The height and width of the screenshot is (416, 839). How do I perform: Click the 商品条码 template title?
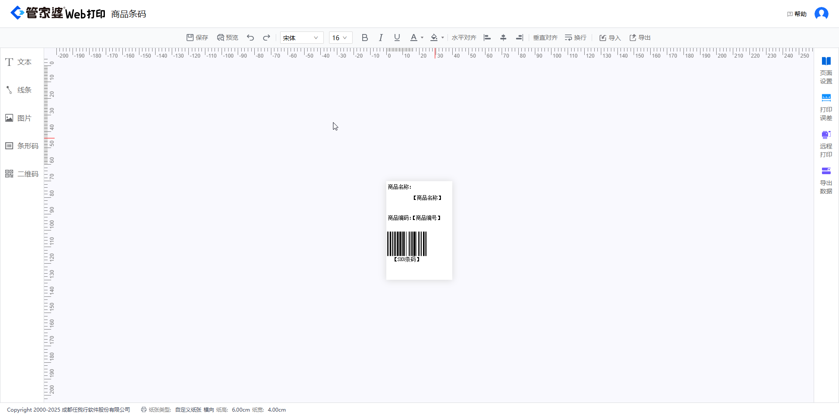(128, 14)
